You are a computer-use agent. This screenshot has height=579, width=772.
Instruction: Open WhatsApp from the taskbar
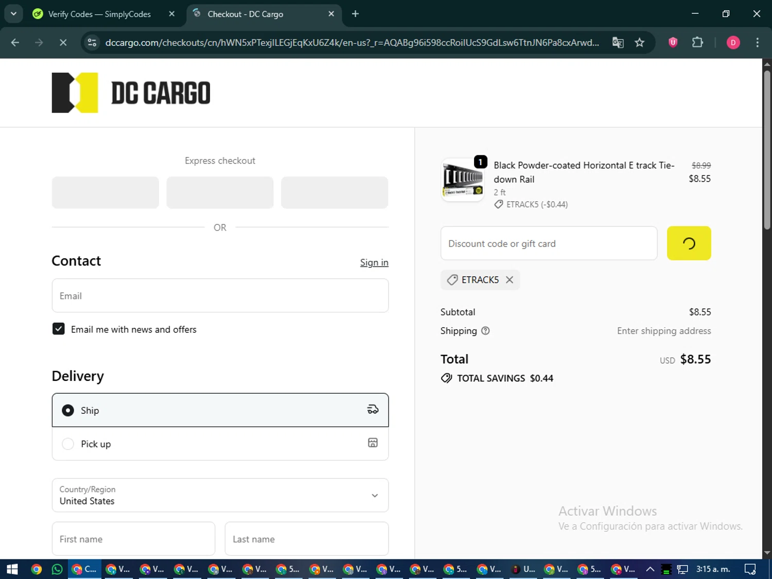57,569
